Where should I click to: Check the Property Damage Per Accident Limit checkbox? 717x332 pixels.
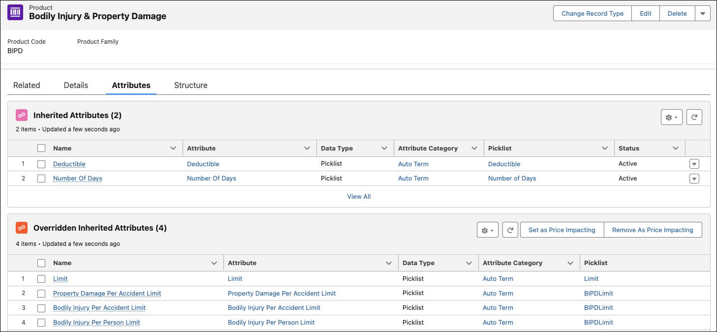(41, 293)
